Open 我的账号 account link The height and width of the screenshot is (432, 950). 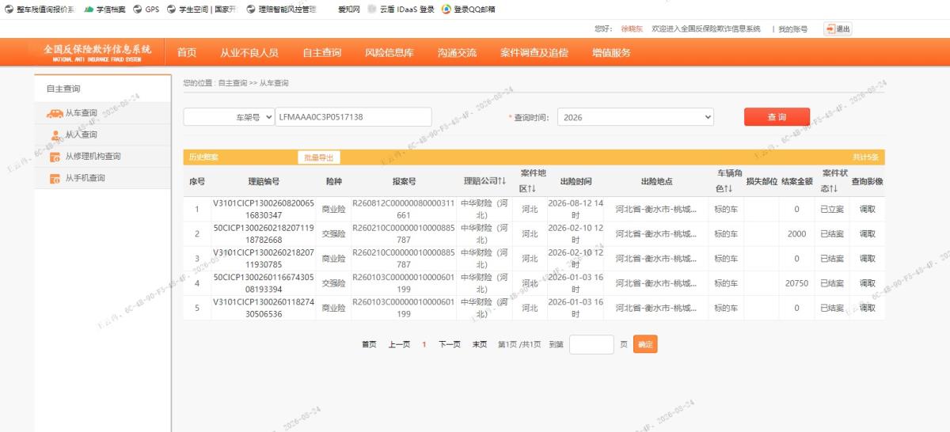coord(793,28)
